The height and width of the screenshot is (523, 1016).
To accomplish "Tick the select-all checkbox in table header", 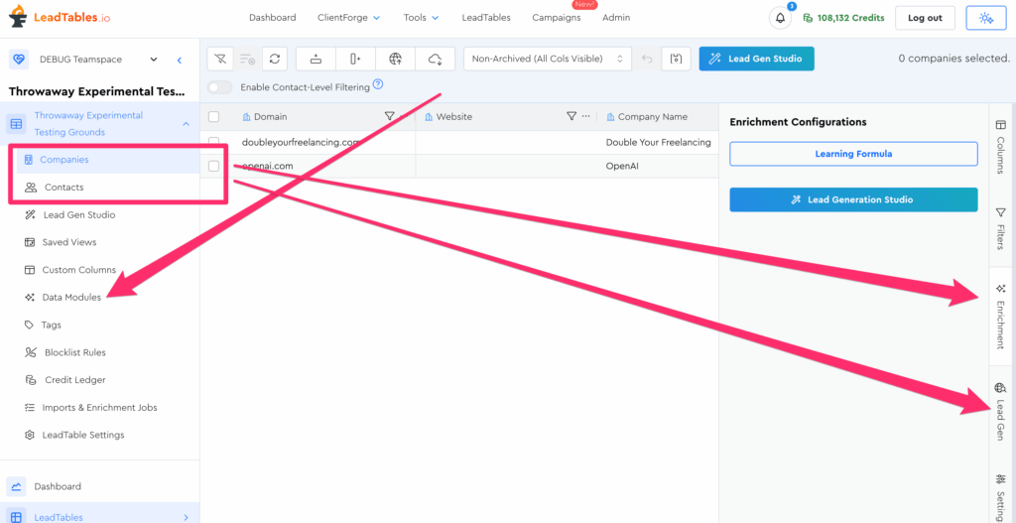I will (x=214, y=117).
